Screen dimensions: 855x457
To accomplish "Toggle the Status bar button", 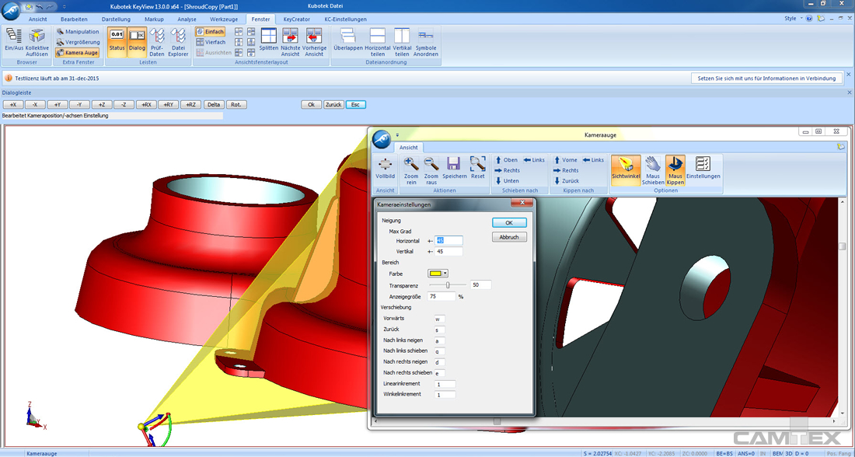I will 117,40.
